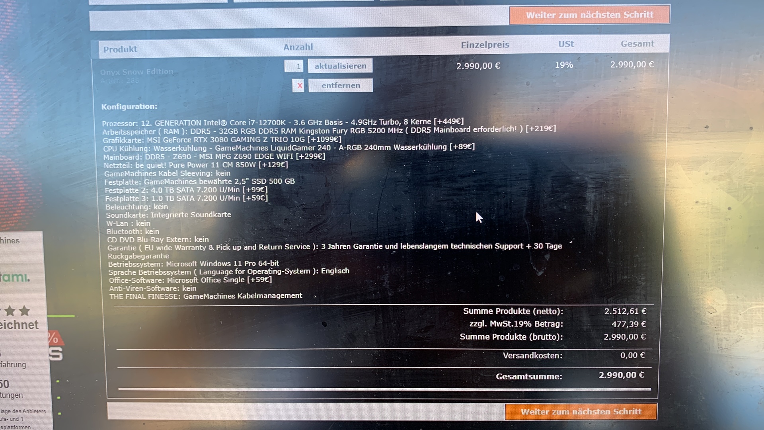Click the 'USt' column header
Screen dimensions: 764x430
click(566, 44)
